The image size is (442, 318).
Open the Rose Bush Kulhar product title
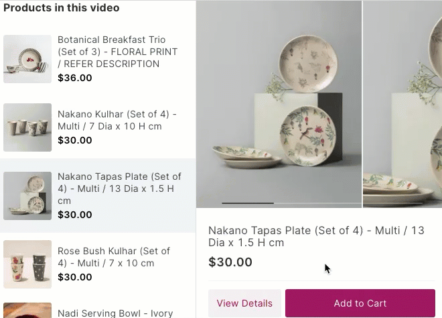[x=114, y=258]
